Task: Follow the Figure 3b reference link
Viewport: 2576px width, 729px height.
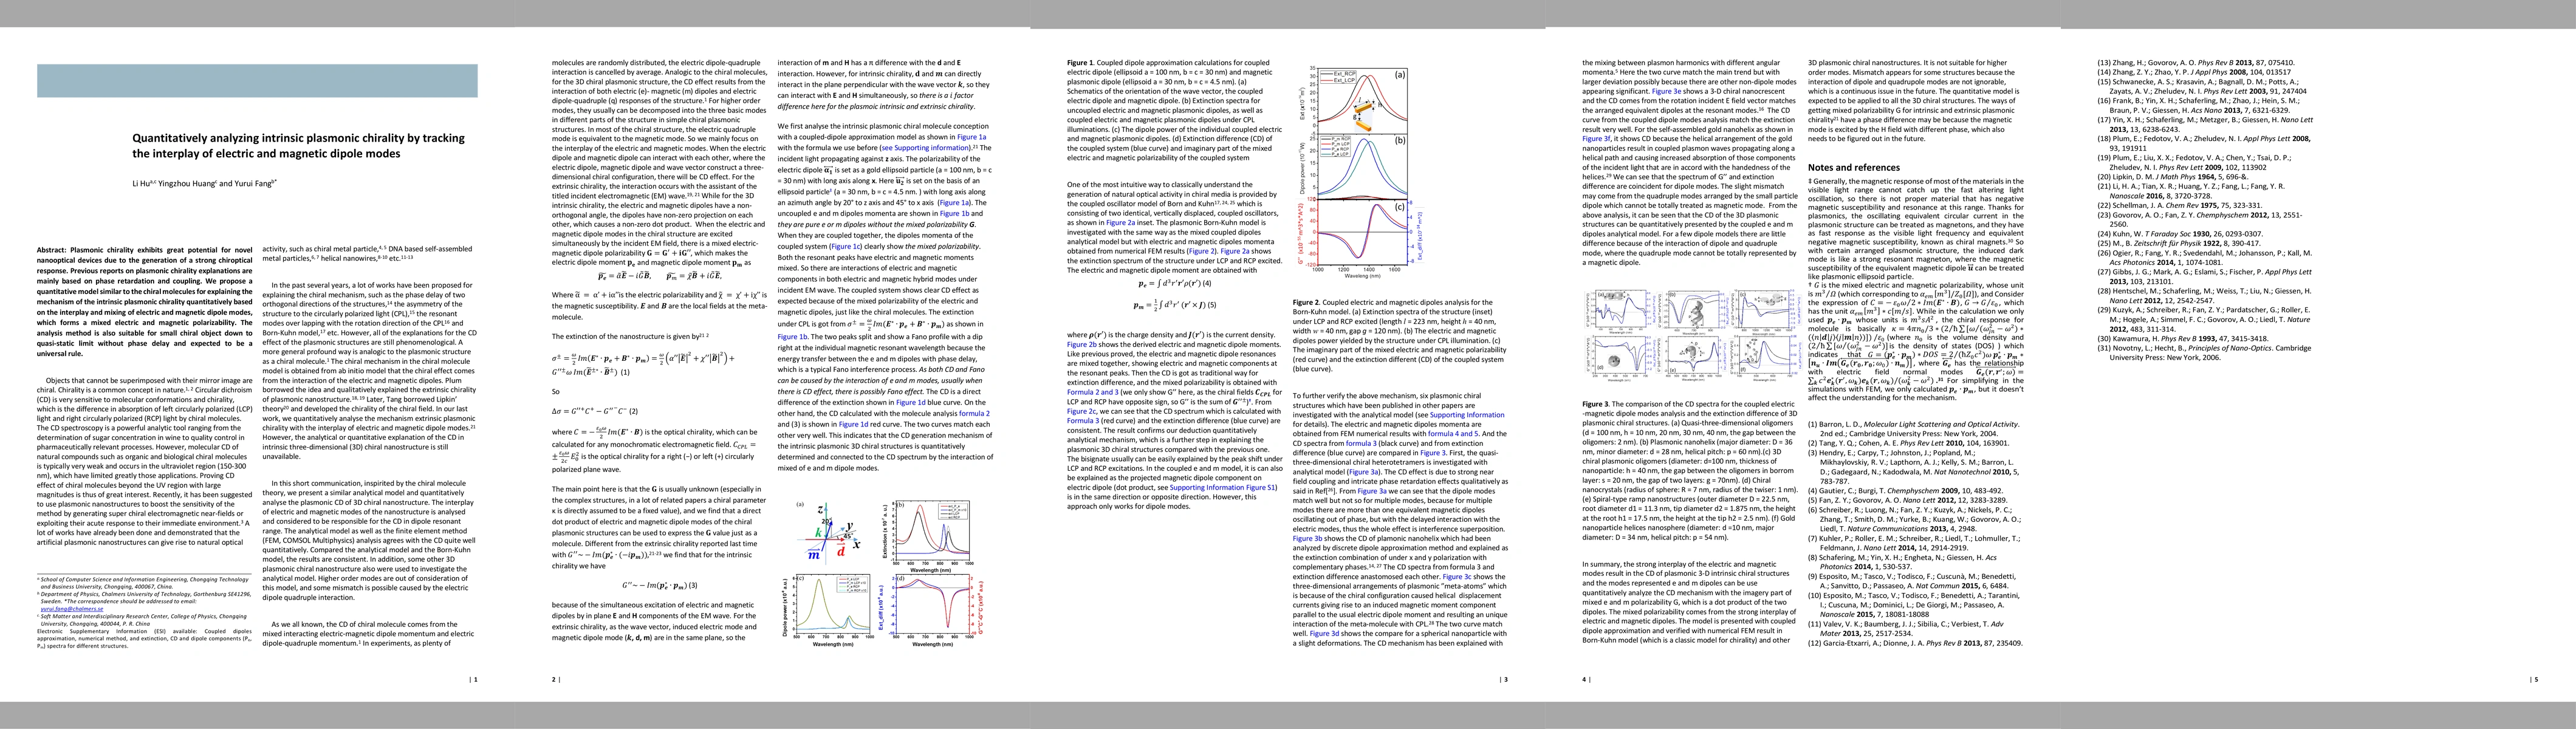Action: coord(1308,538)
